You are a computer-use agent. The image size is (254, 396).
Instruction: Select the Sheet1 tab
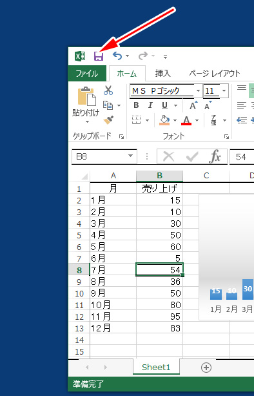click(156, 367)
